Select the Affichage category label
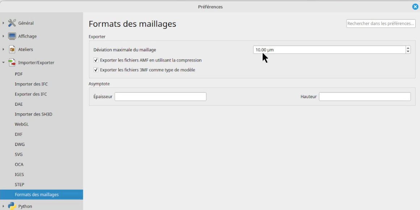 pyautogui.click(x=27, y=36)
